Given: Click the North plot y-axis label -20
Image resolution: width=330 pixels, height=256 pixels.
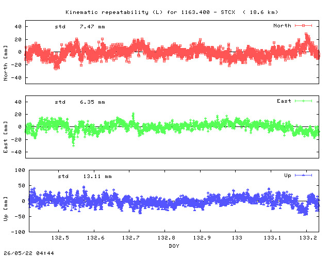Looking at the screenshot, I should click(16, 65).
